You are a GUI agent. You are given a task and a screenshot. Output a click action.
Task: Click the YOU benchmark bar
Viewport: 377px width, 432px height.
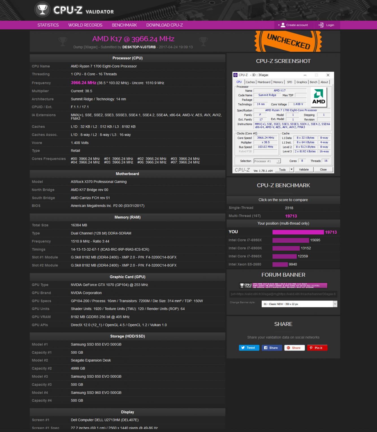click(x=298, y=232)
